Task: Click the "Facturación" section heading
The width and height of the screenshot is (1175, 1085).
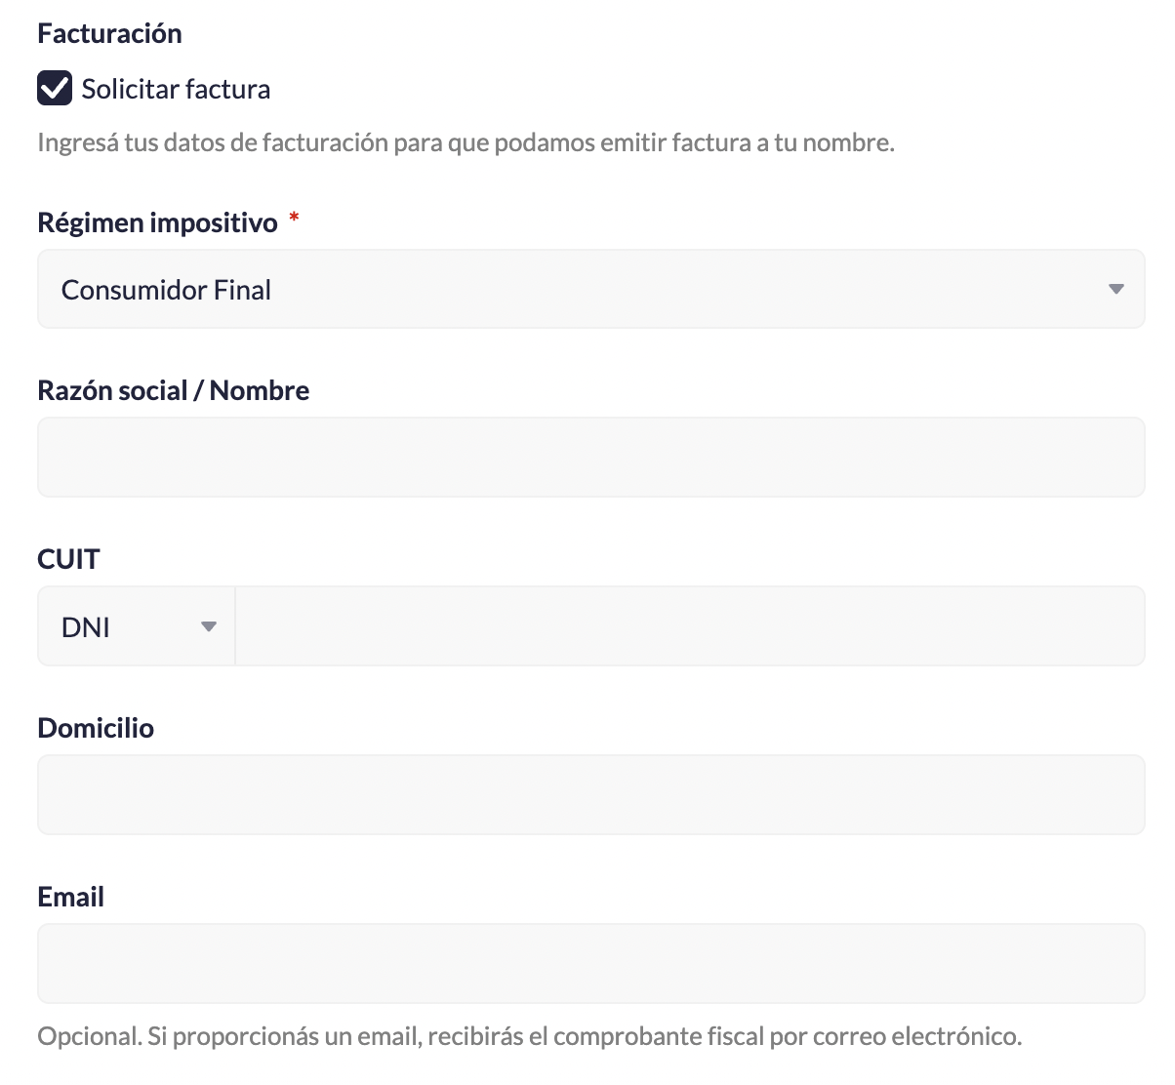Action: 109,33
